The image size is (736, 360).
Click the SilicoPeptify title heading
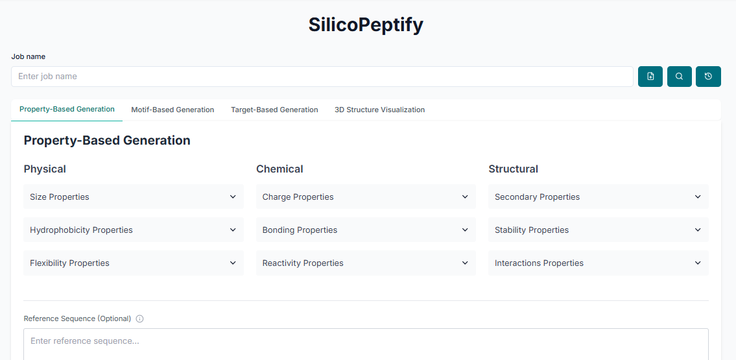[366, 25]
